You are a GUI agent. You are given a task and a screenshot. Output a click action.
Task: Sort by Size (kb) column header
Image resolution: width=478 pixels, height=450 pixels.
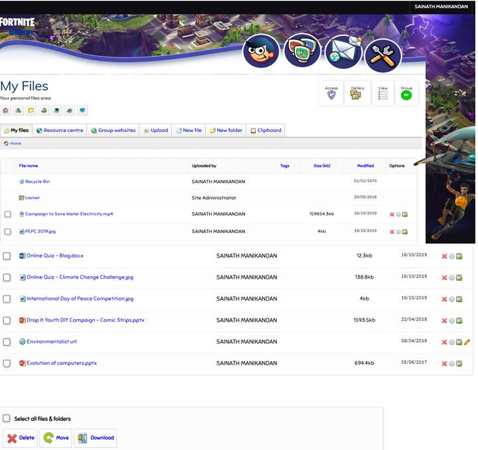coord(321,166)
